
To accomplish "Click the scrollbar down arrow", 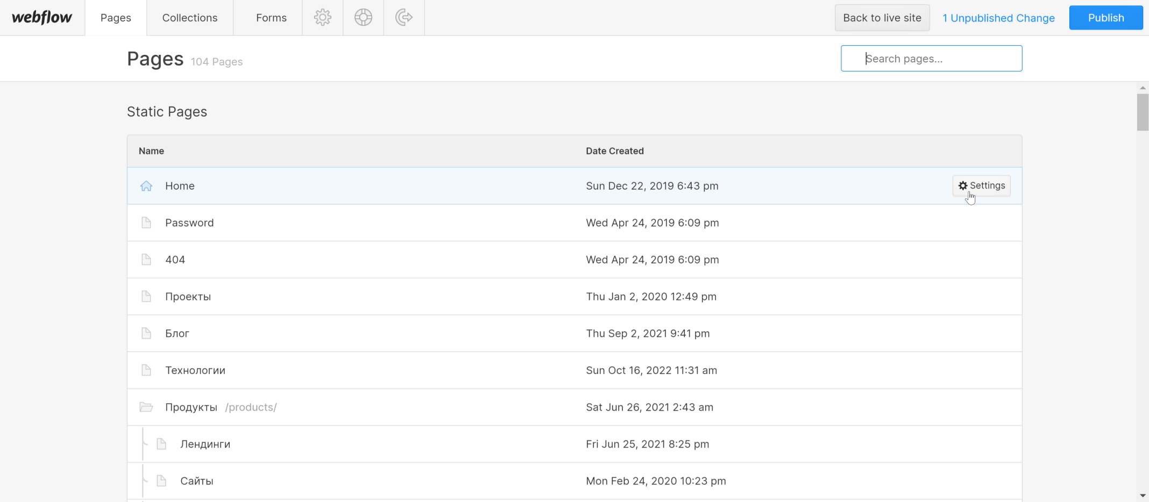I will click(1143, 495).
